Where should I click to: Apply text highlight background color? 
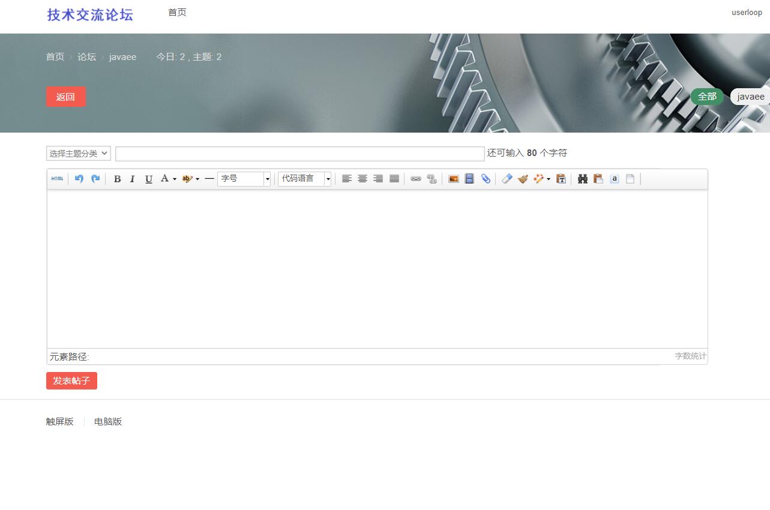coord(187,179)
